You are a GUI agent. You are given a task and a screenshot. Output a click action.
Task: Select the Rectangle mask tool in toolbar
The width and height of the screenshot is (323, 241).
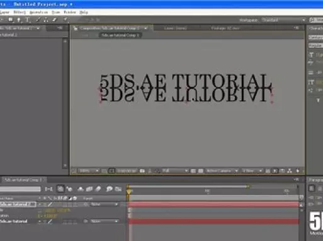point(11,20)
